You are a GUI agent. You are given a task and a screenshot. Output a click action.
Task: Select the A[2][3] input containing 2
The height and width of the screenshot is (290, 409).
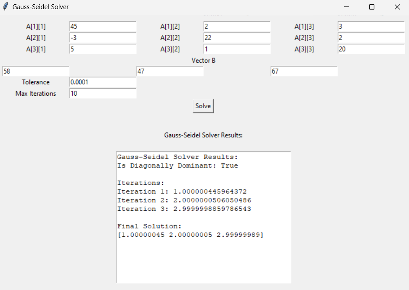(x=371, y=38)
